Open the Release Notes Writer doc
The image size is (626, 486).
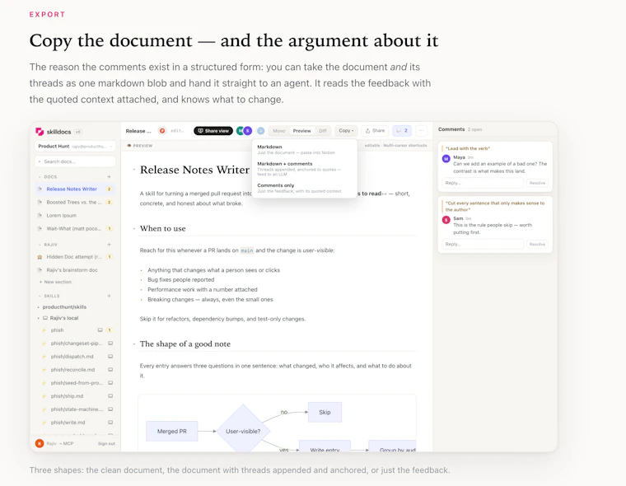[75, 189]
